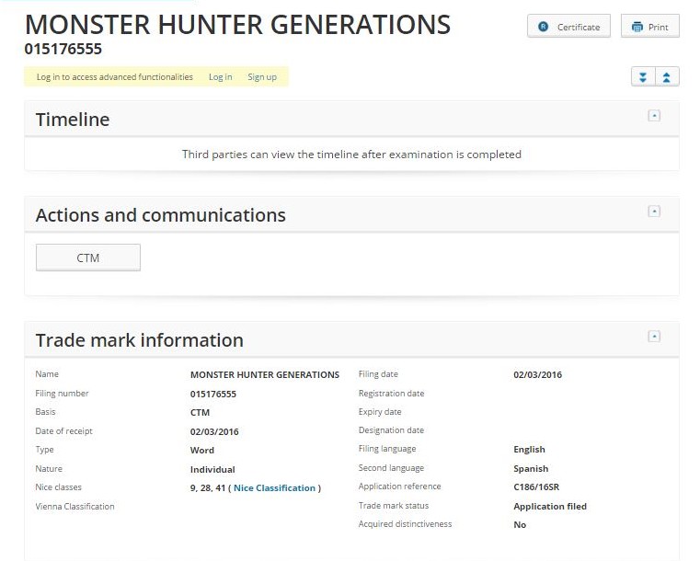Select the Application reference value C186/16SR
Image resolution: width=700 pixels, height=561 pixels.
coord(536,487)
